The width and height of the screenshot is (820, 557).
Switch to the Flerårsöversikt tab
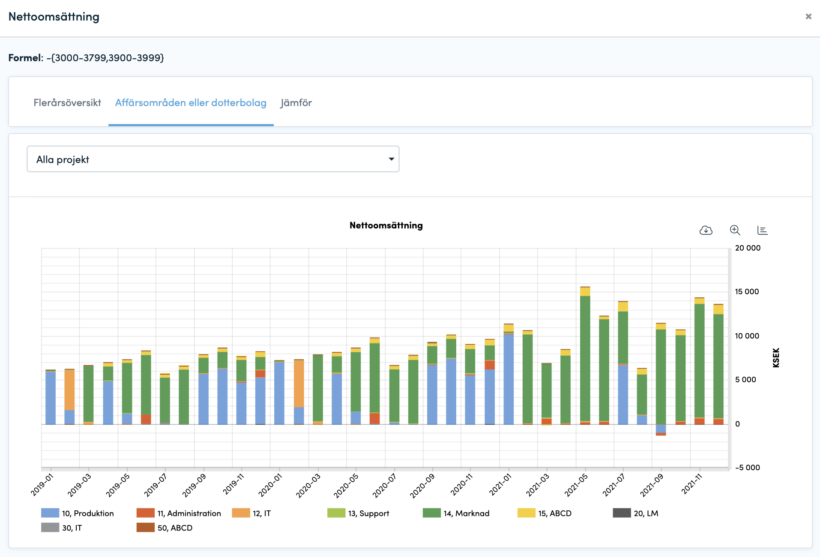point(67,103)
